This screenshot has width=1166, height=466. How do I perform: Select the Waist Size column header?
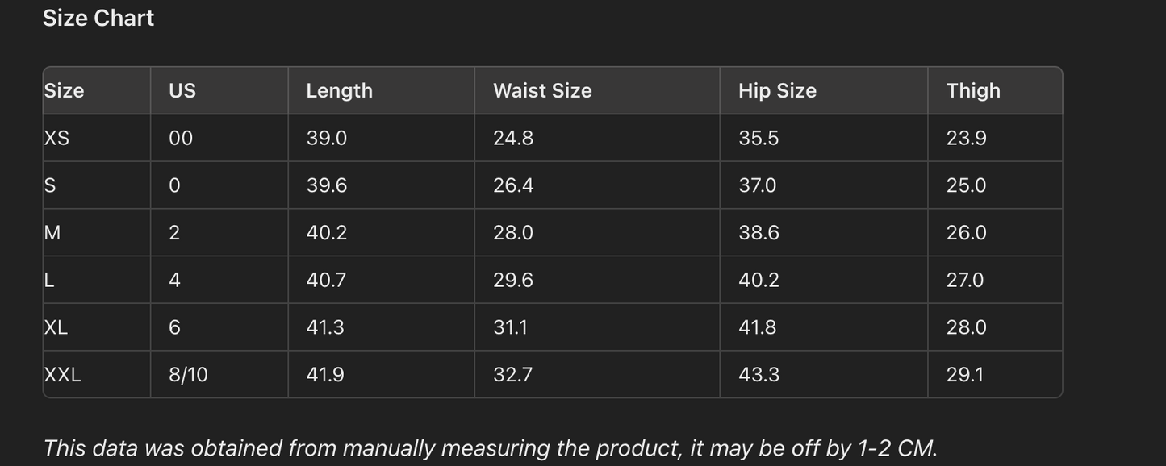(542, 90)
